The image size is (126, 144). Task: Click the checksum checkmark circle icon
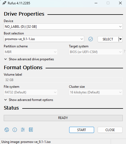[x=91, y=39]
